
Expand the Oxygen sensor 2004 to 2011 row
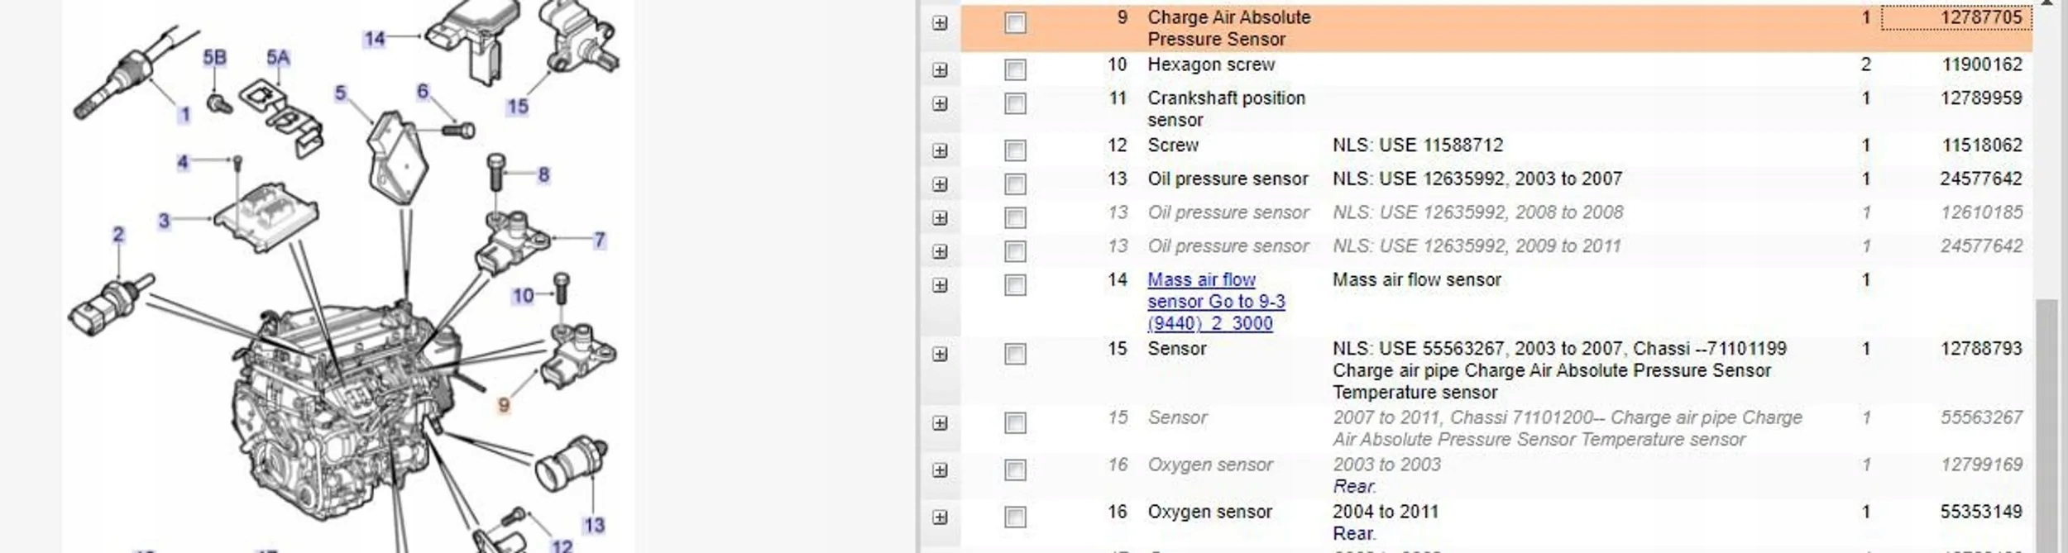940,517
